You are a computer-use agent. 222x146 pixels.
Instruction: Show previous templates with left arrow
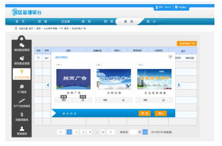click(48, 85)
